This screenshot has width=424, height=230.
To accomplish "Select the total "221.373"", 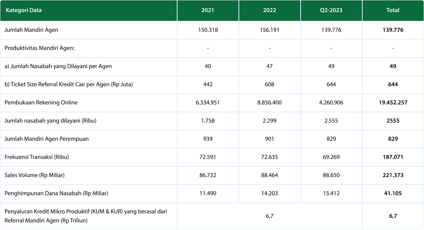I will click(393, 175).
